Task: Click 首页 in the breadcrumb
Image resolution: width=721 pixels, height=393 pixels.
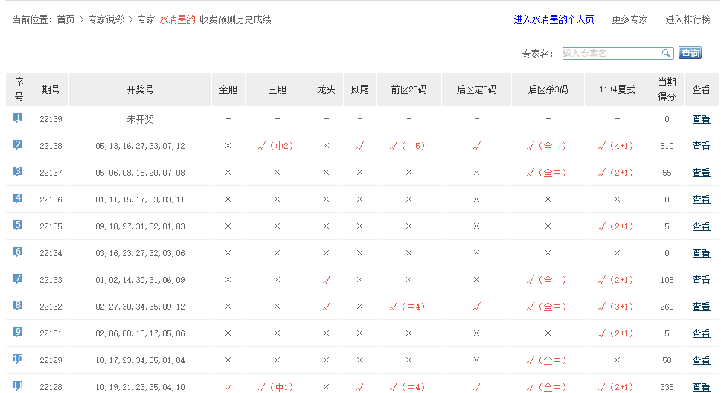Action: (x=66, y=19)
